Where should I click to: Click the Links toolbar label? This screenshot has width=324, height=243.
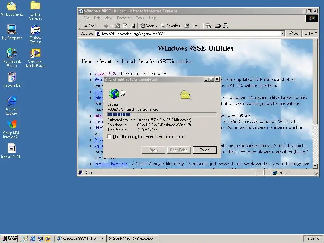308,34
